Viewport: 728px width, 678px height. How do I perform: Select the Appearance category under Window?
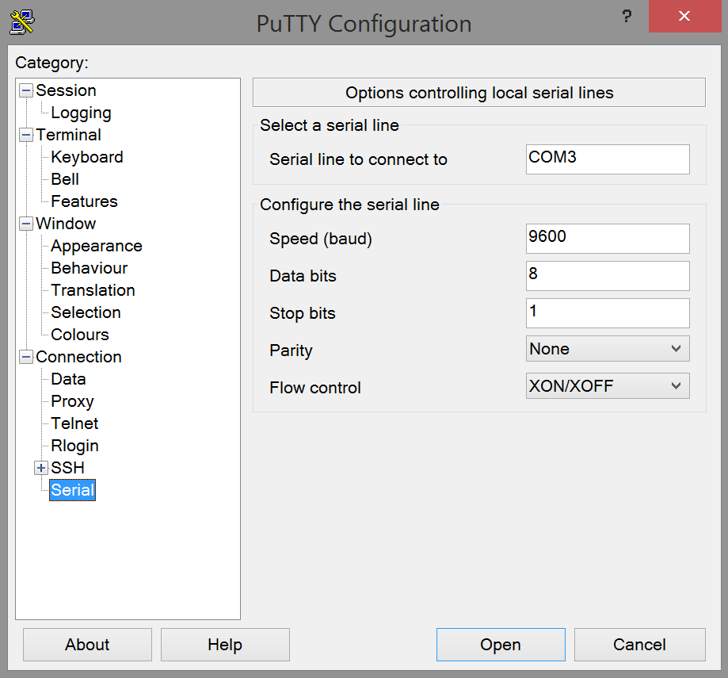(96, 246)
